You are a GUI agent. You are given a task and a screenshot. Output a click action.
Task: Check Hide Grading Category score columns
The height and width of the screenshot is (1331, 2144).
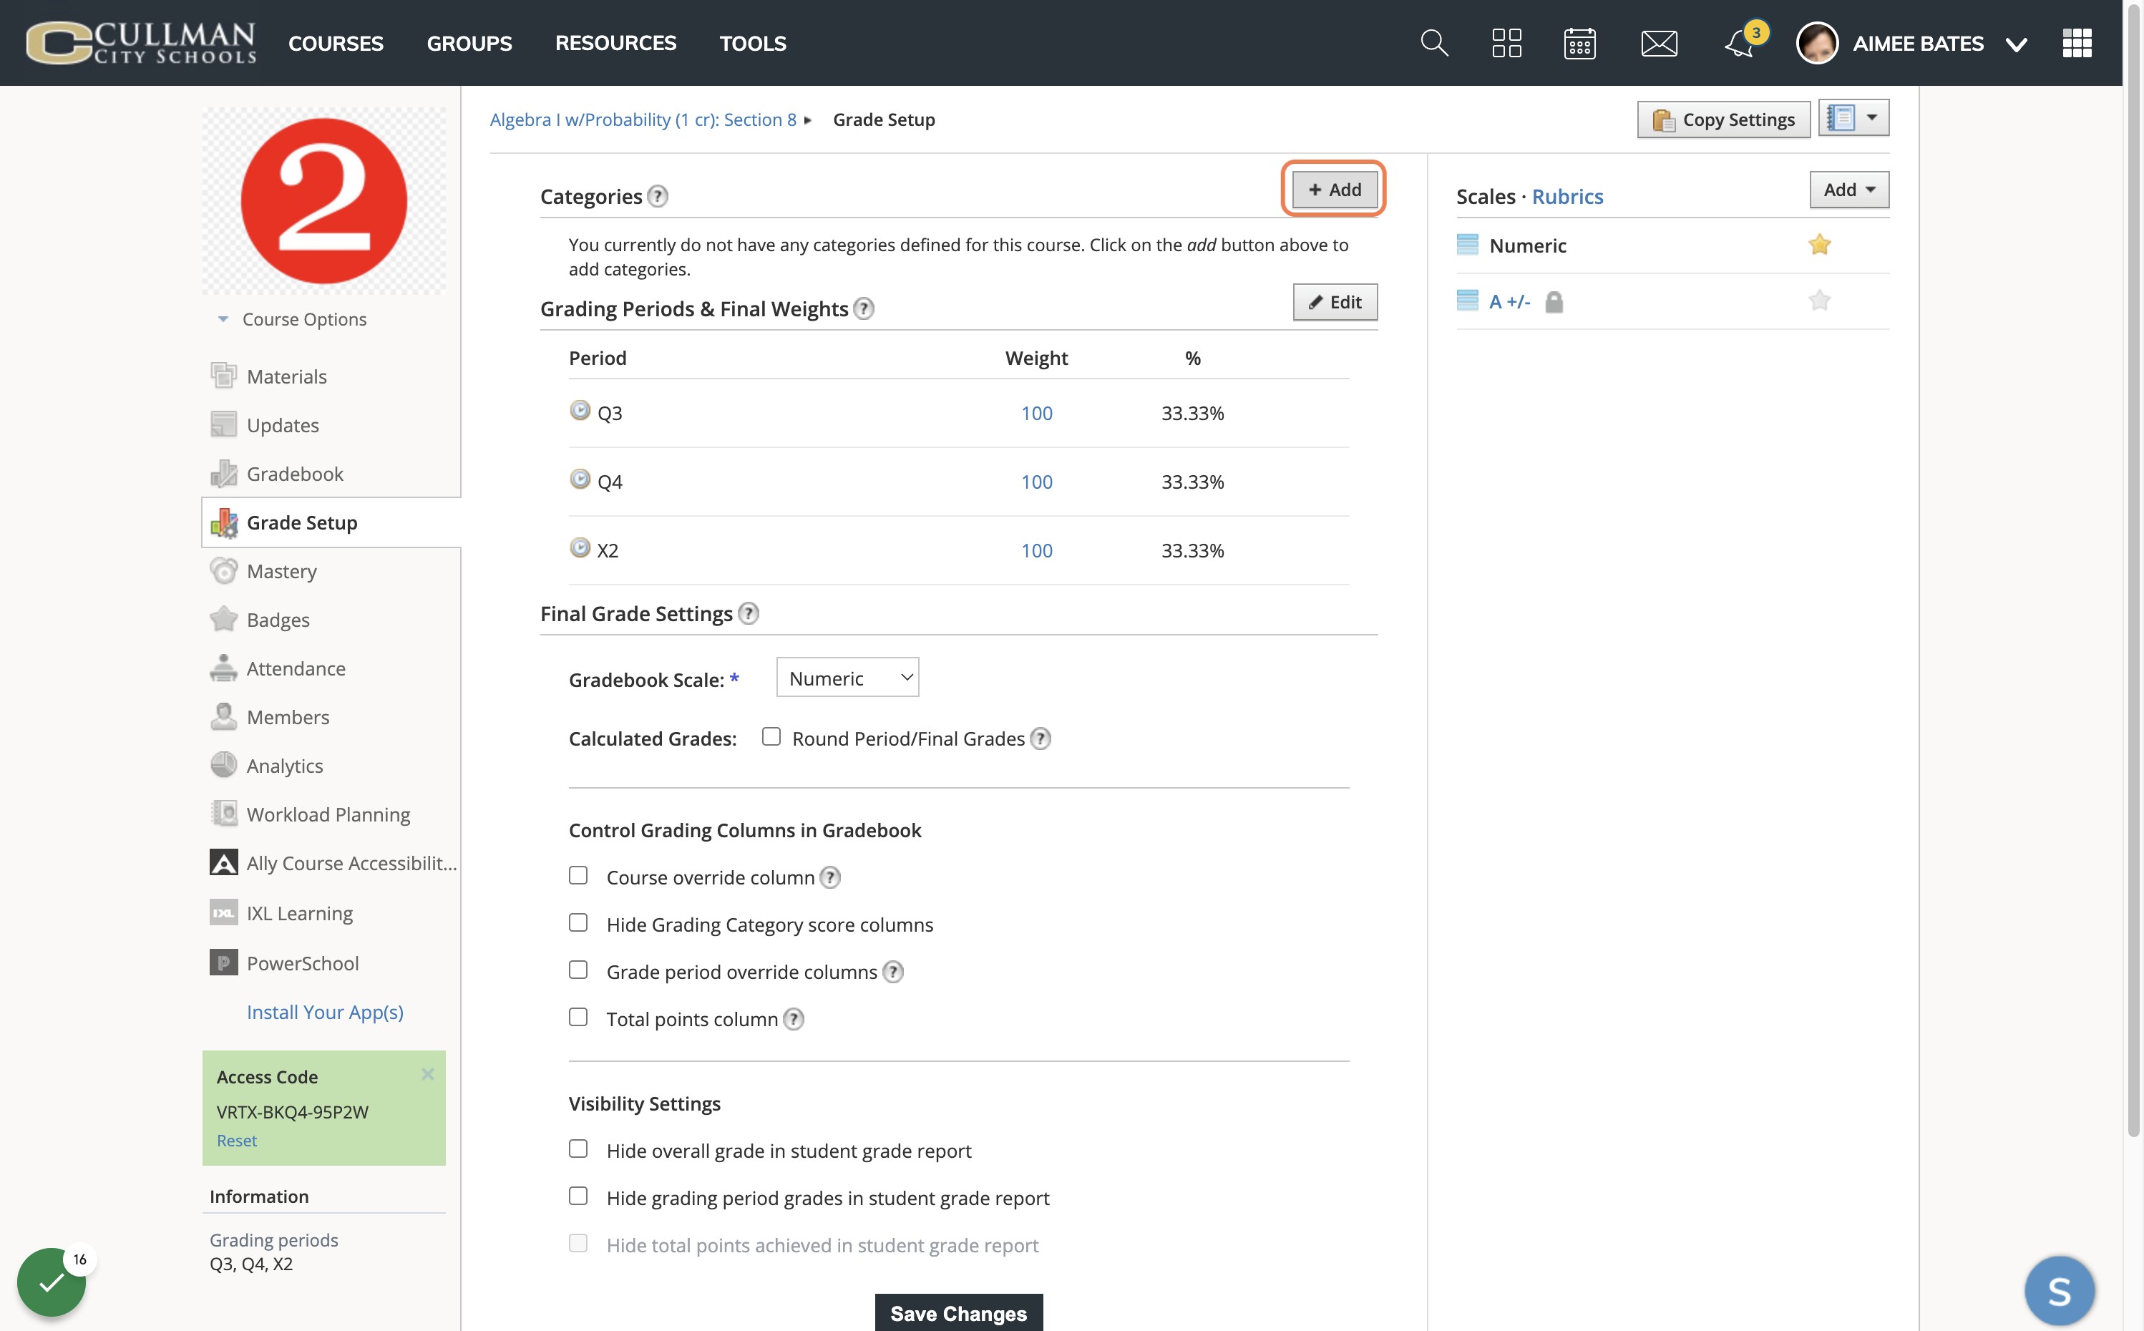coord(578,922)
